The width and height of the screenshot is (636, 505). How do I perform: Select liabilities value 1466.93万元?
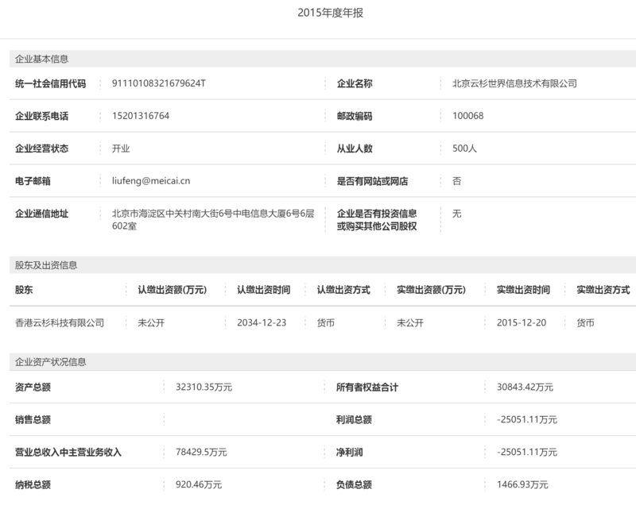tap(522, 484)
